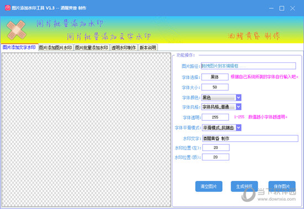Click the 功能操作 group label

point(186,55)
